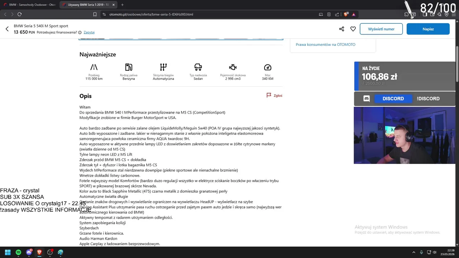Click the 340 KM power value
This screenshot has height=258, width=459.
pos(268,79)
